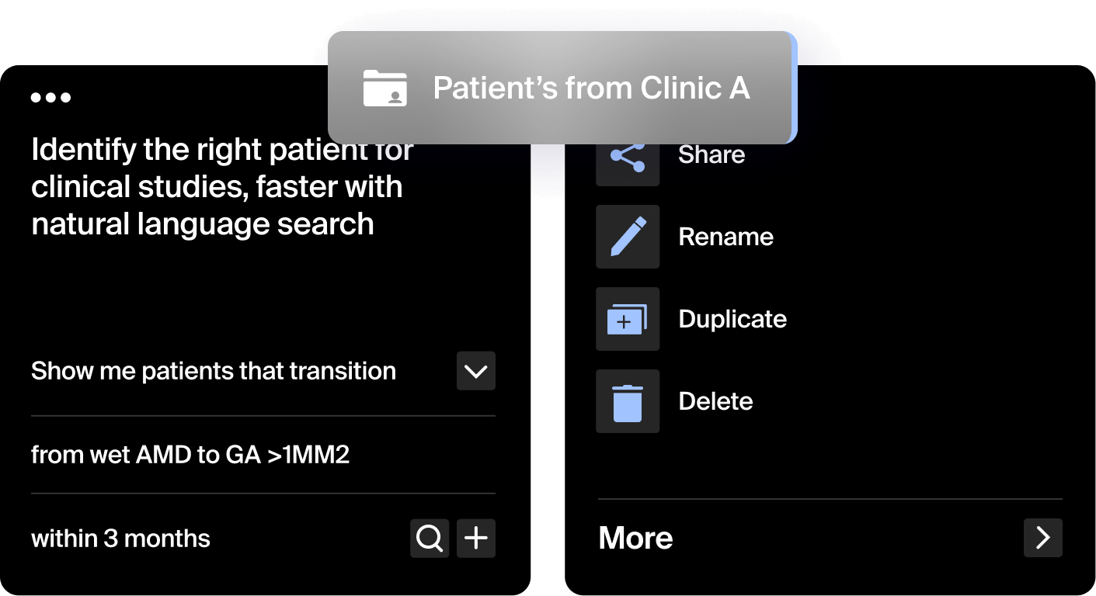The image size is (1096, 596).
Task: Open the 'Patient's from Clinic A' folder
Action: pyautogui.click(x=591, y=88)
